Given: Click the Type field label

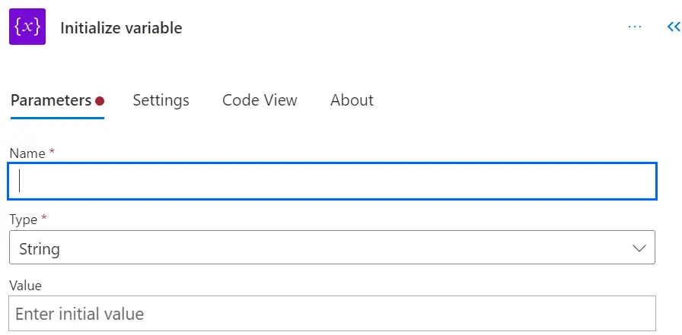Looking at the screenshot, I should tap(23, 220).
